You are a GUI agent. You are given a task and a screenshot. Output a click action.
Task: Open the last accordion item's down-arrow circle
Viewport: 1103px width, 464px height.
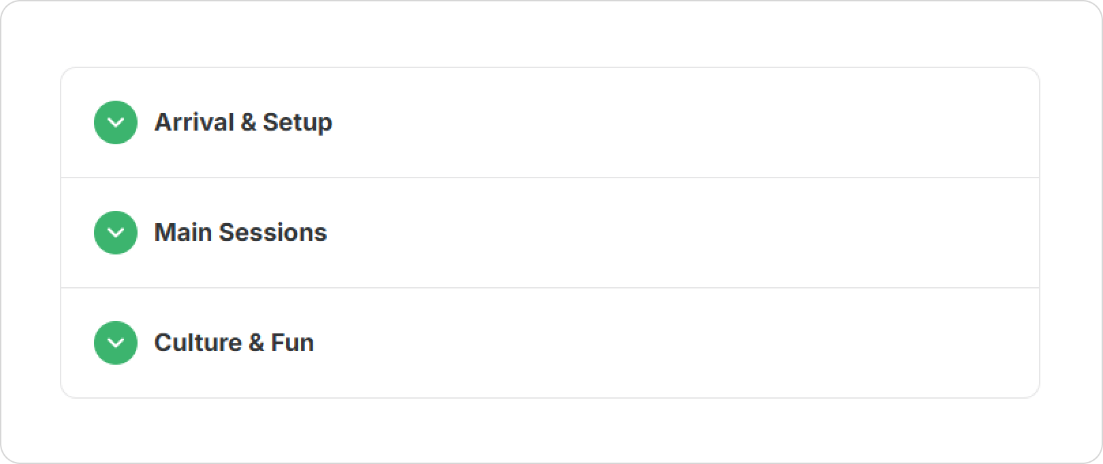[x=116, y=343]
